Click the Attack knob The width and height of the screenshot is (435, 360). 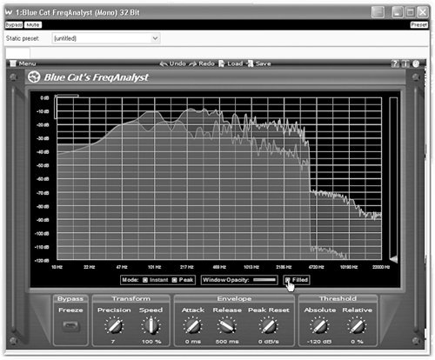click(x=193, y=326)
